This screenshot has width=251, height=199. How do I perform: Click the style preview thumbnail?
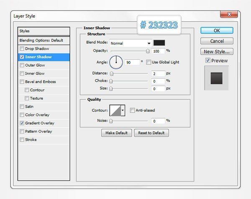[x=216, y=78]
